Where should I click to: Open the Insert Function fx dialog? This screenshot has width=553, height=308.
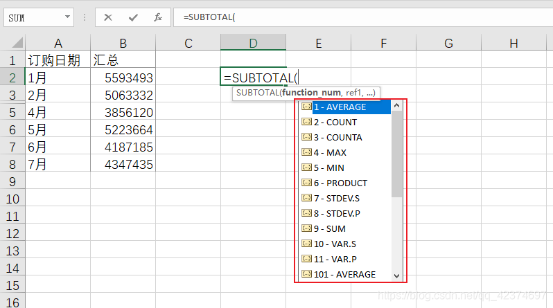(x=157, y=17)
